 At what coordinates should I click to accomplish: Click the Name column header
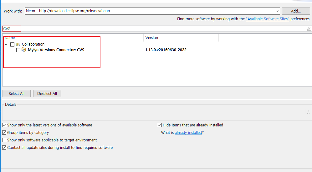pos(73,38)
